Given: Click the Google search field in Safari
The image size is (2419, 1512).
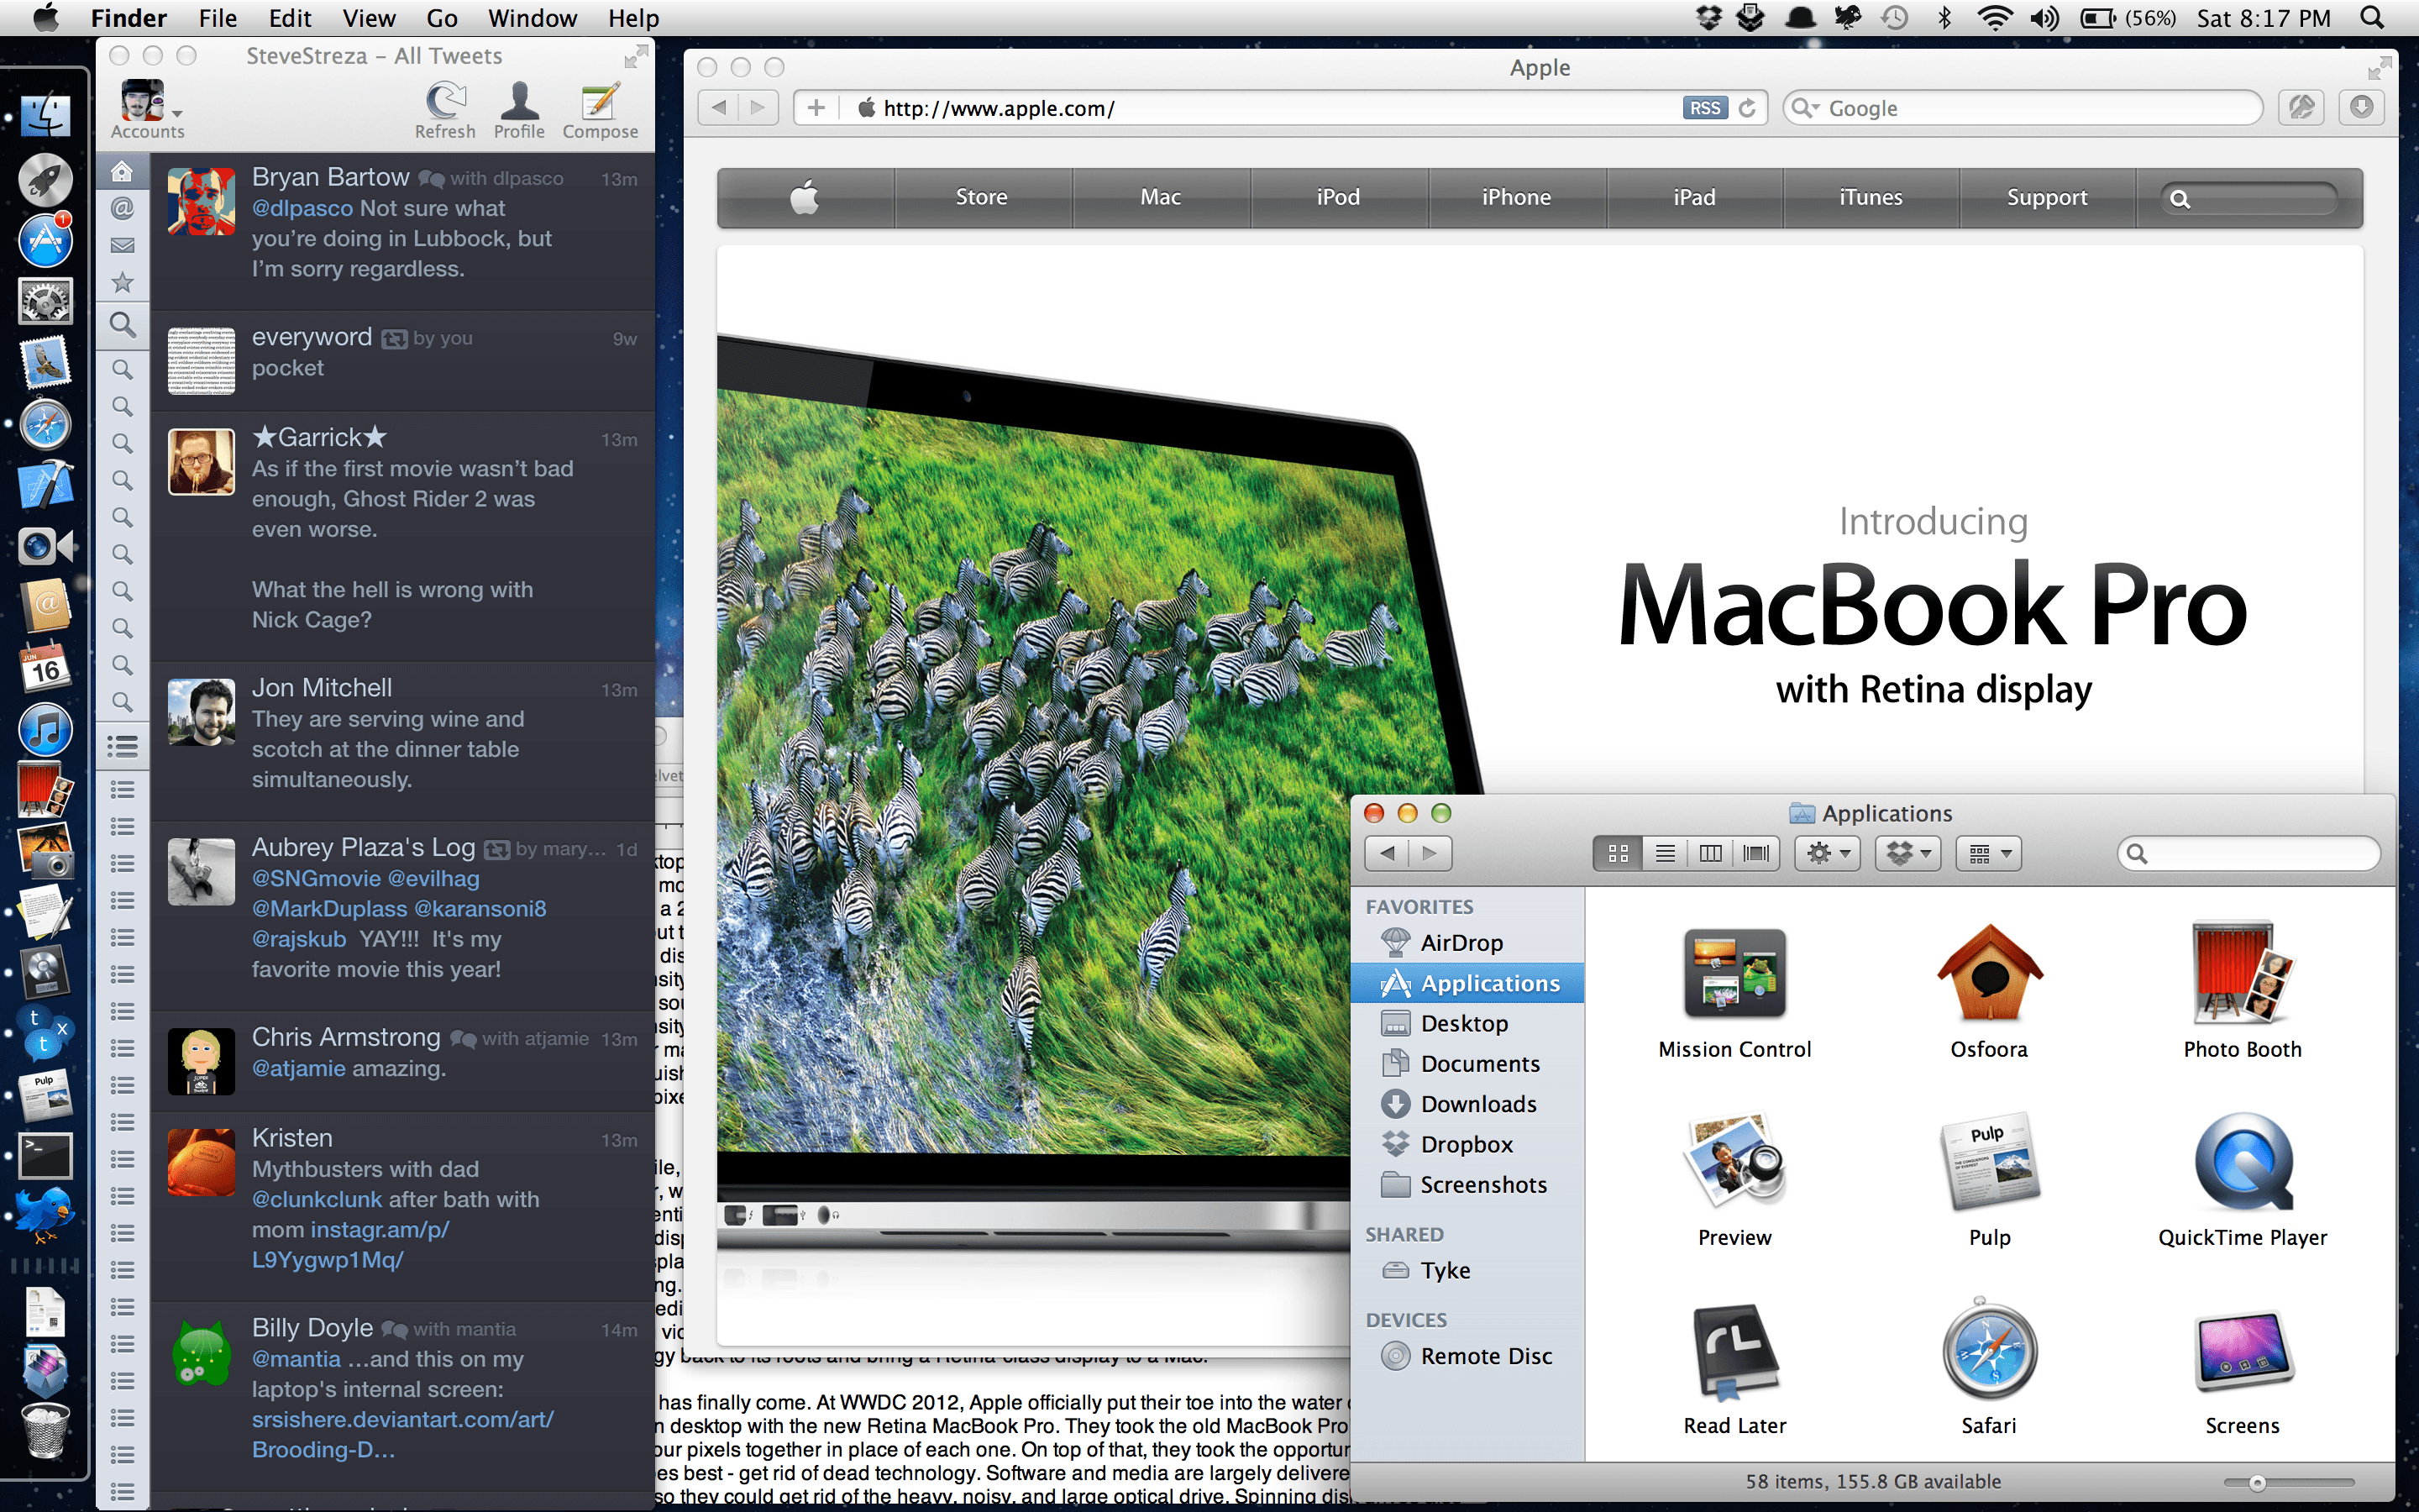Looking at the screenshot, I should (x=2023, y=108).
